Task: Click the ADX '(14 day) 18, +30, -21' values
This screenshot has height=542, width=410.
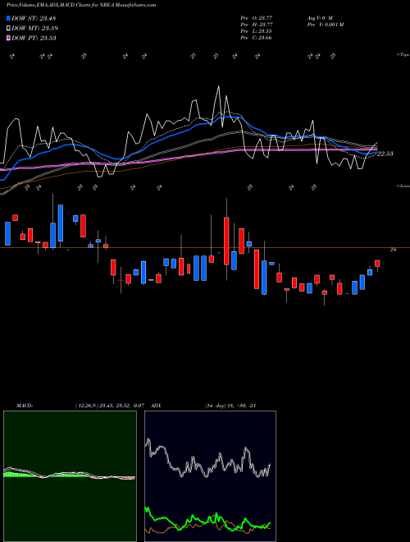Action: (230, 406)
